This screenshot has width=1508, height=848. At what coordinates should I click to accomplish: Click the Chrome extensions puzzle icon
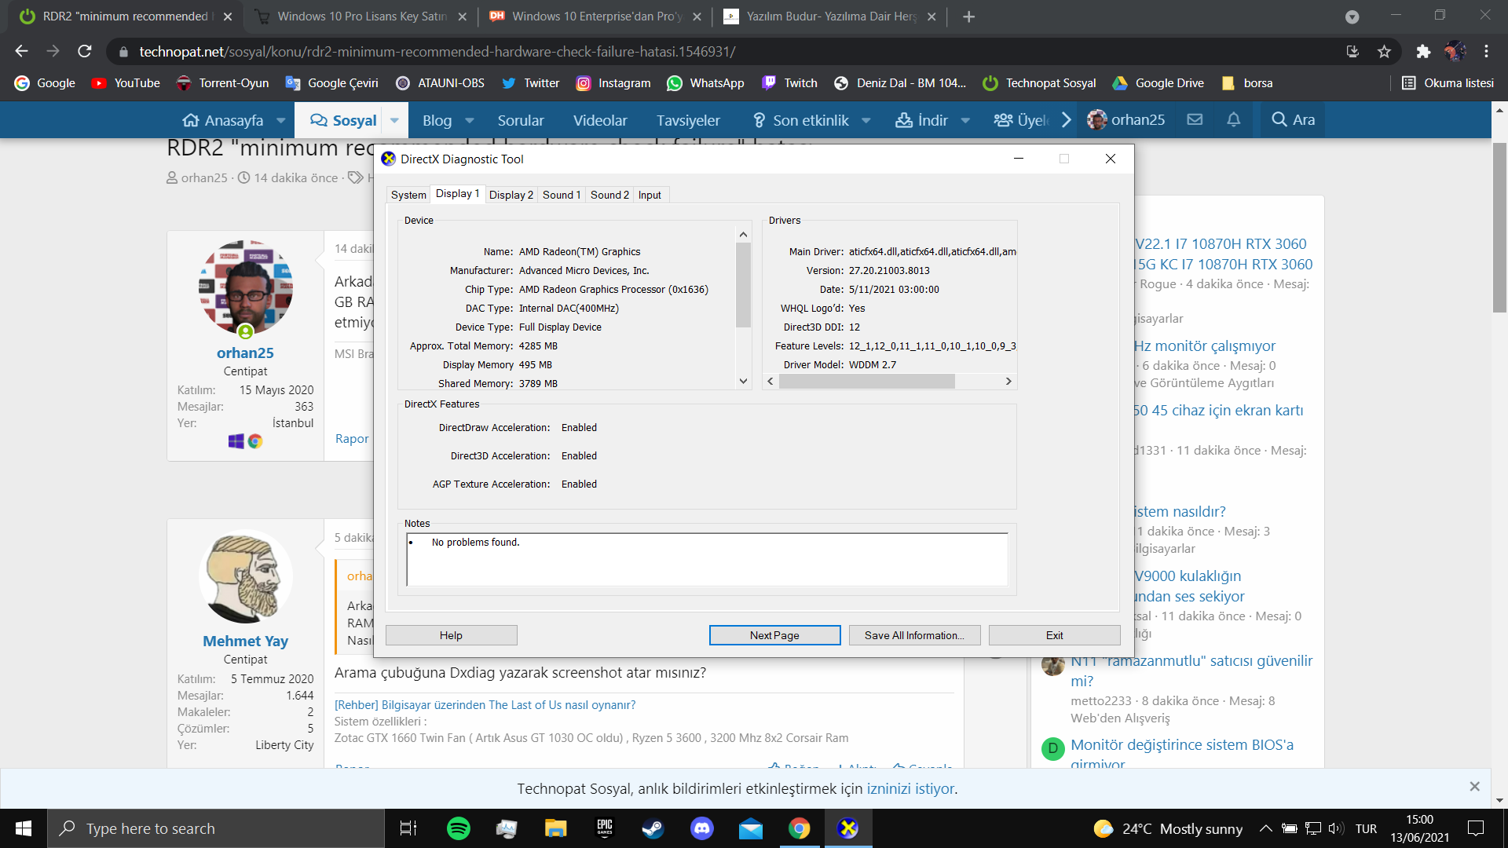pyautogui.click(x=1423, y=52)
